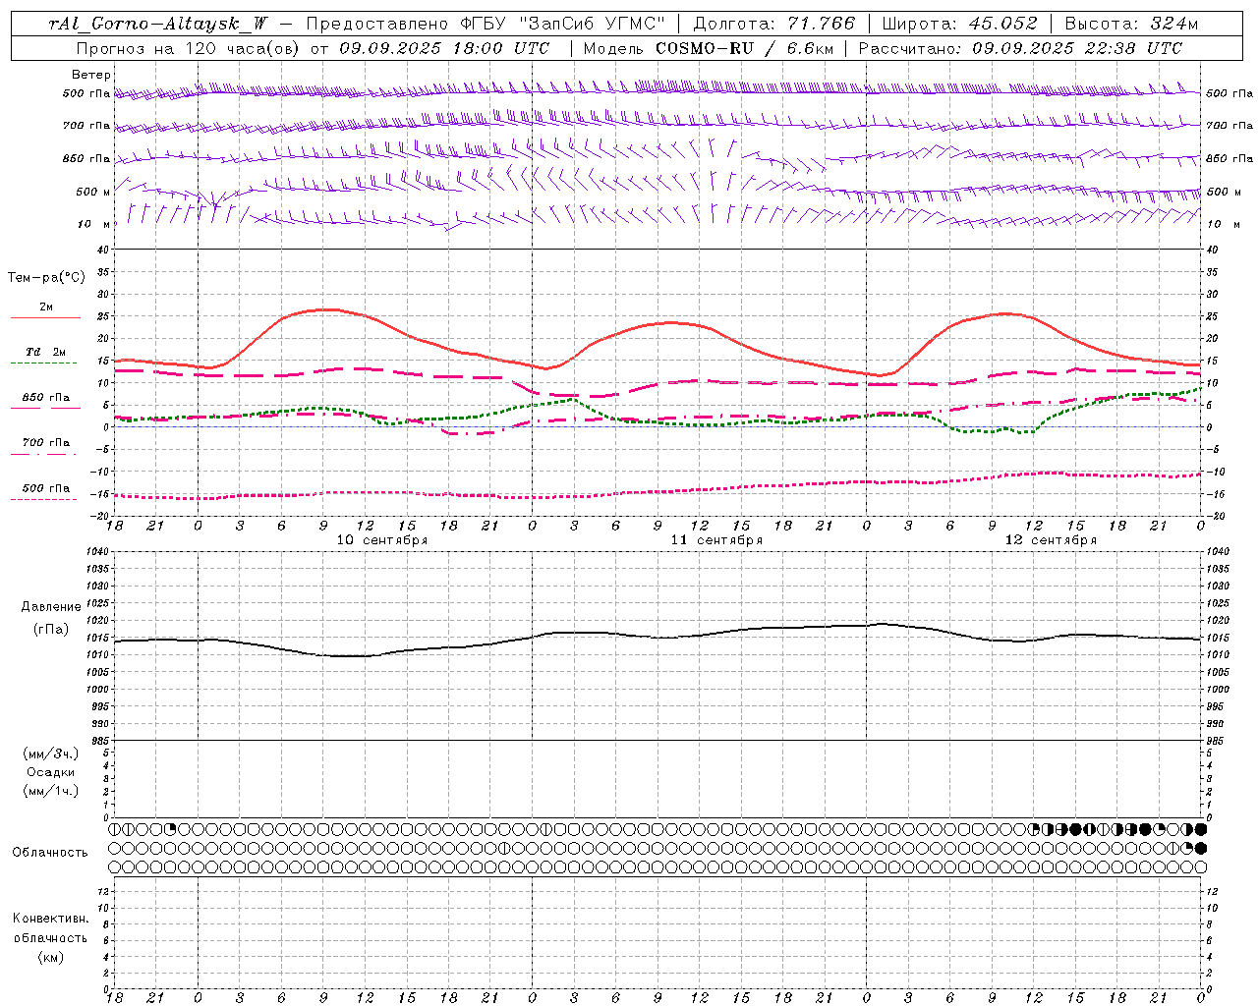This screenshot has width=1258, height=1006.
Task: Click the Ветер section label
Action: pos(91,75)
